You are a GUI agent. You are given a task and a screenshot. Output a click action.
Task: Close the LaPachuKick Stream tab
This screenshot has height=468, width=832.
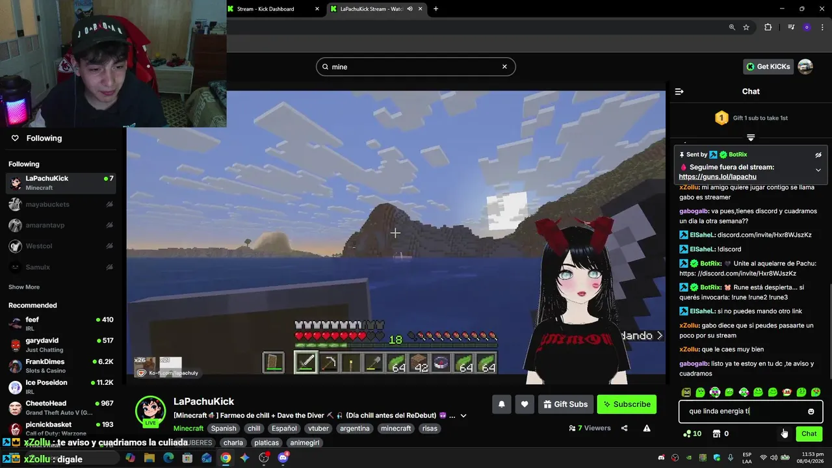[x=421, y=9]
